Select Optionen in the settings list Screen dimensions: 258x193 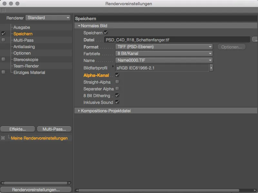(x=22, y=53)
